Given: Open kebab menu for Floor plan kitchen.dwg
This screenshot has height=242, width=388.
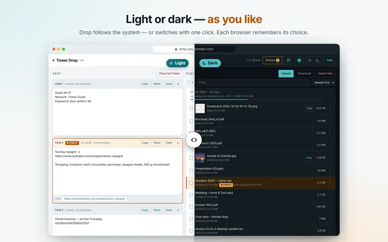Looking at the screenshot, I should coord(330,218).
